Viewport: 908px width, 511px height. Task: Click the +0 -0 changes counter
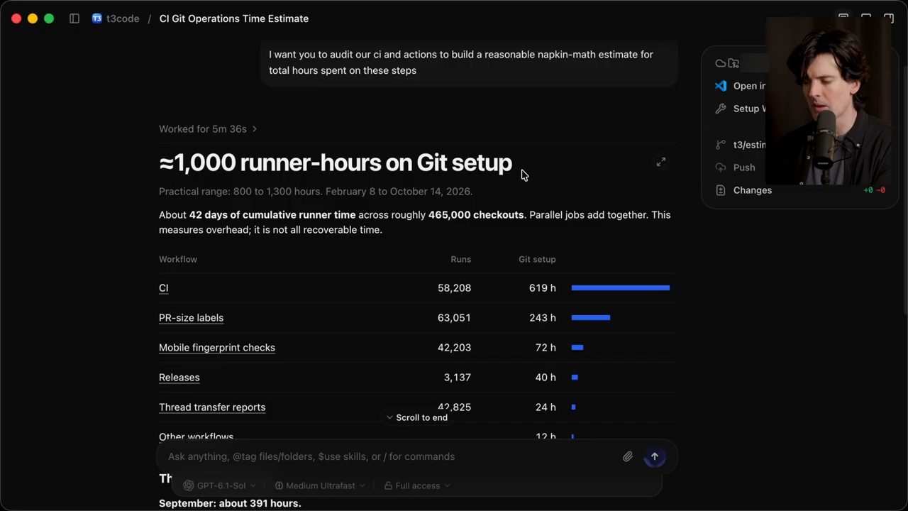coord(874,190)
